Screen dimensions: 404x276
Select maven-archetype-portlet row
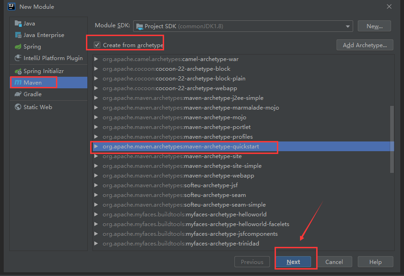pos(244,127)
